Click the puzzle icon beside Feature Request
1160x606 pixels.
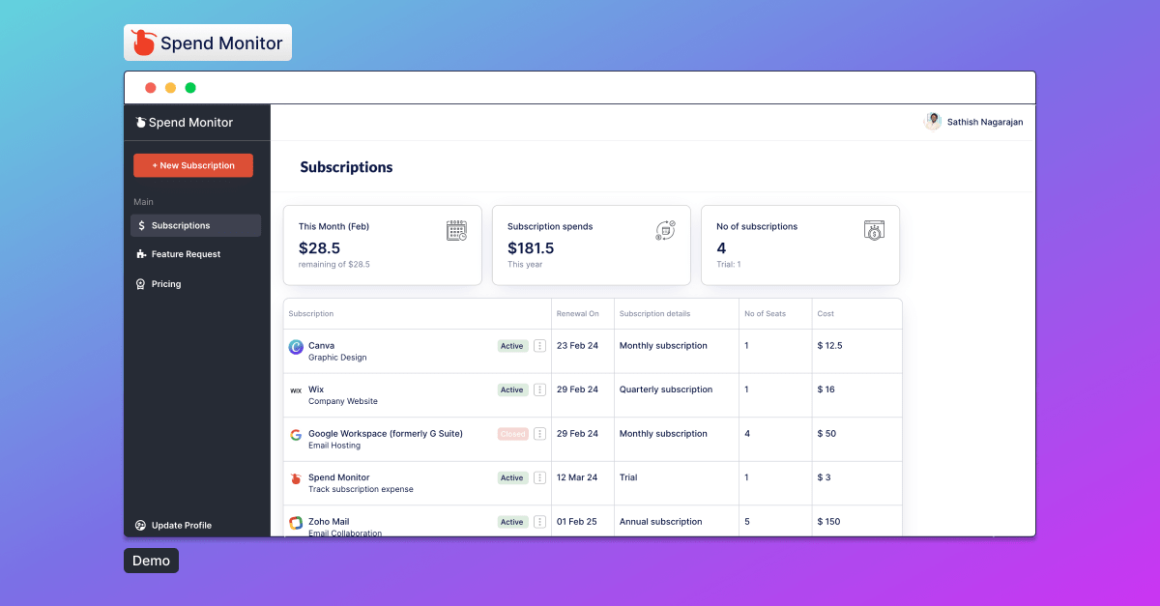(x=141, y=254)
